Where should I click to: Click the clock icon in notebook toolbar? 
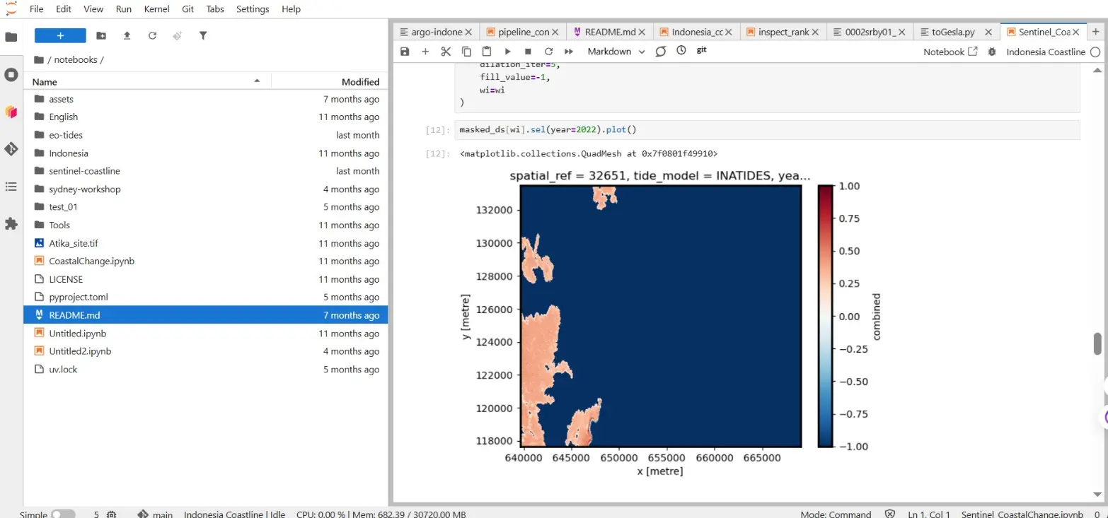[681, 51]
